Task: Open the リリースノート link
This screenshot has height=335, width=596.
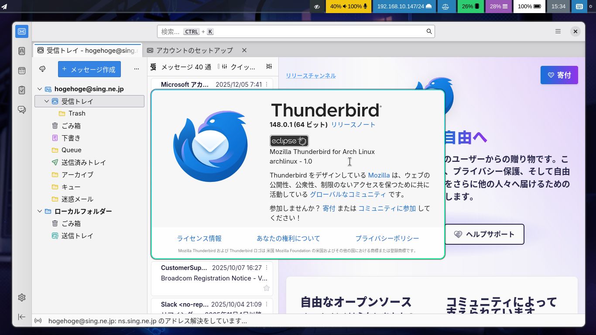Action: 353,125
